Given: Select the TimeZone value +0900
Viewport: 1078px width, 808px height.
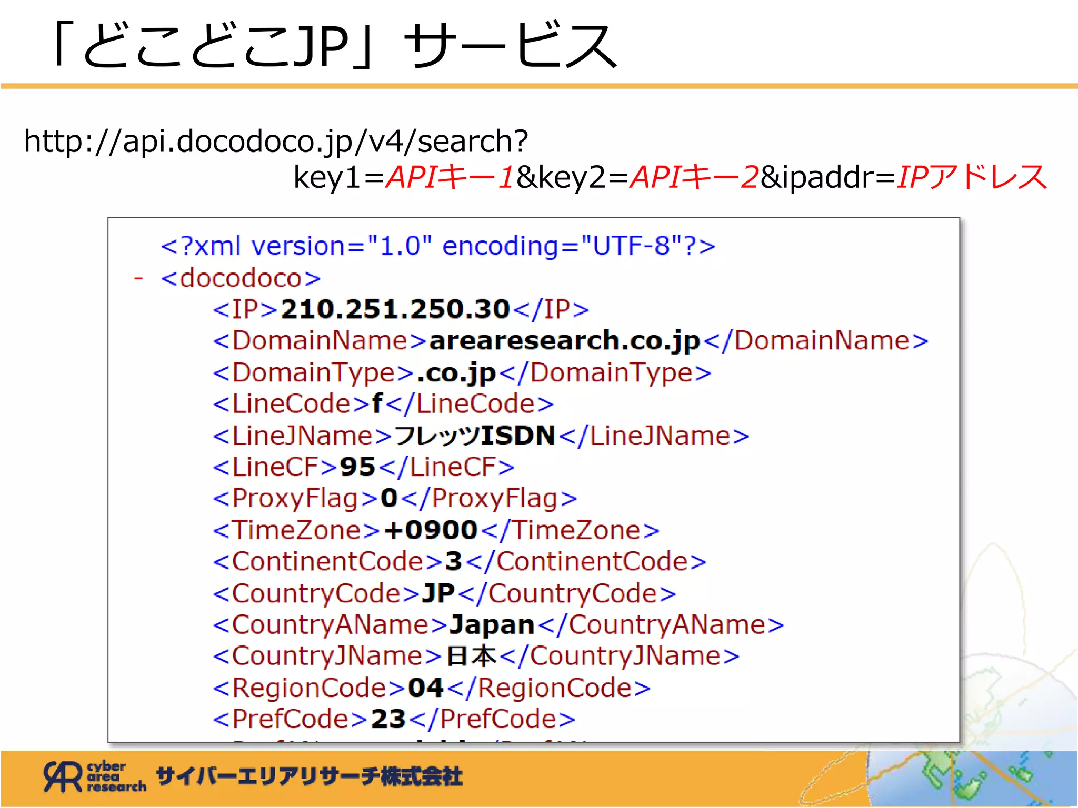Looking at the screenshot, I should click(431, 530).
